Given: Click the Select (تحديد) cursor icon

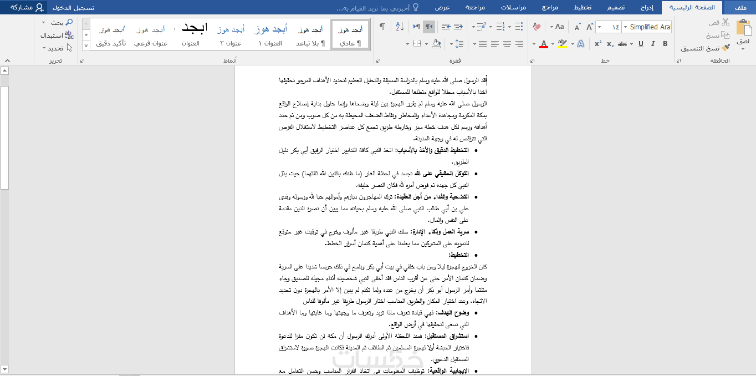Looking at the screenshot, I should (x=69, y=48).
